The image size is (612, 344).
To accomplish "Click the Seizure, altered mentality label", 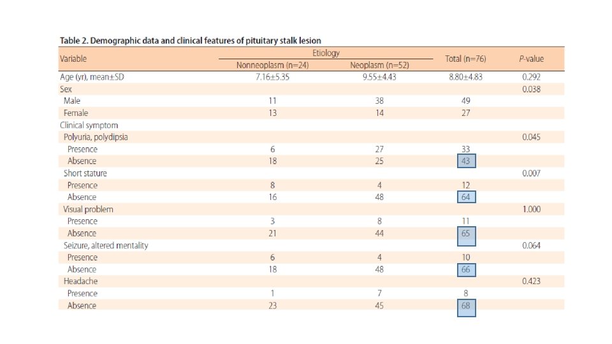I will [106, 245].
